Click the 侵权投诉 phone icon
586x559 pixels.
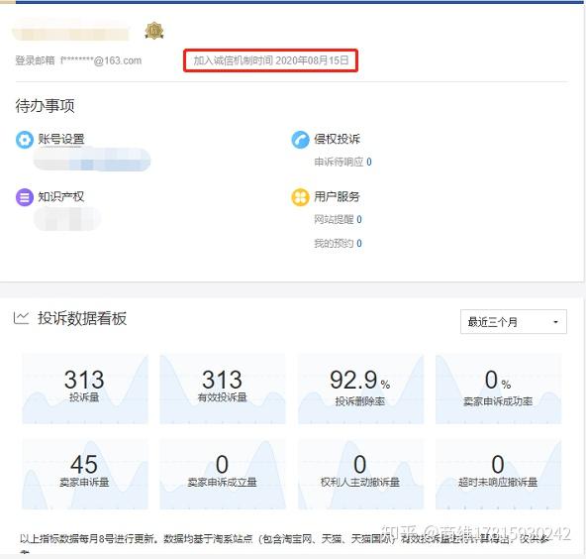click(x=301, y=140)
